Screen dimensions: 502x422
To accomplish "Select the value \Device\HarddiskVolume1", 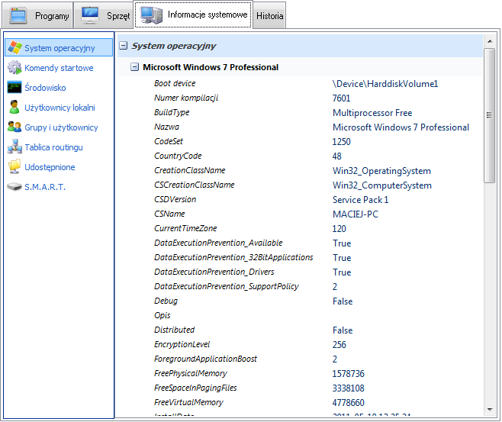I will click(x=385, y=84).
